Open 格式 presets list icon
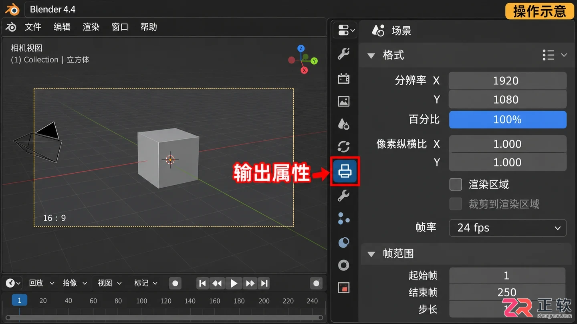This screenshot has width=577, height=324. point(548,55)
